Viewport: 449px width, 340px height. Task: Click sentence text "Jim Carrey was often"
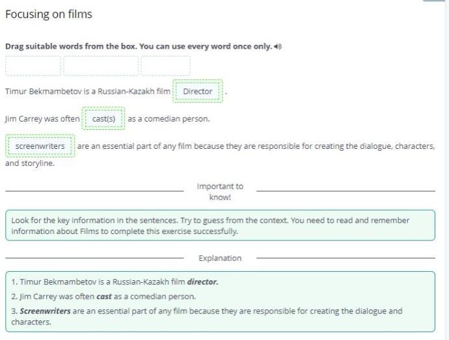coord(42,119)
